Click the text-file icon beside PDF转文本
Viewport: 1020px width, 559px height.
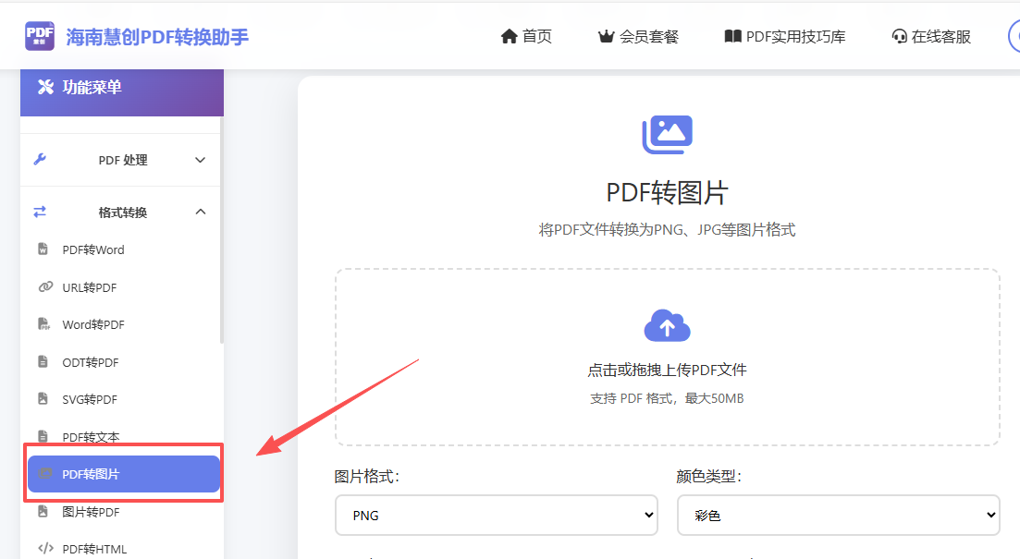click(43, 436)
